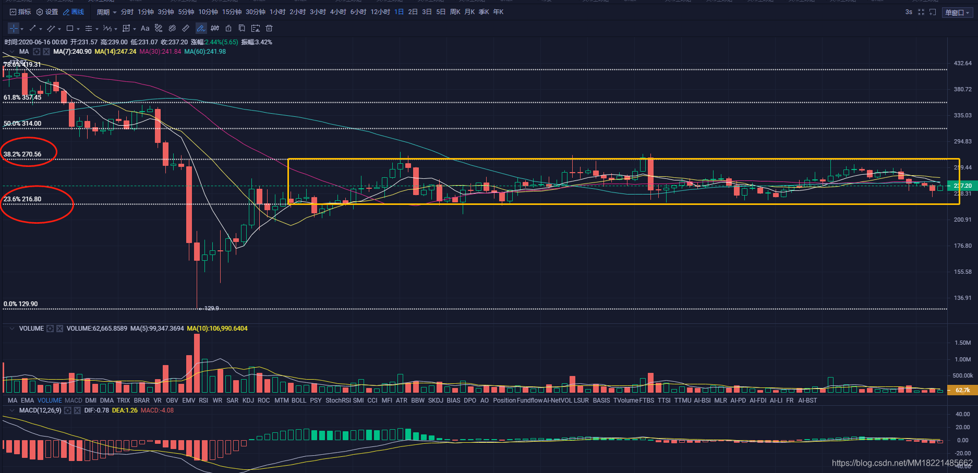Image resolution: width=978 pixels, height=473 pixels.
Task: Expand trend line tool dropdown arrow
Action: point(41,29)
